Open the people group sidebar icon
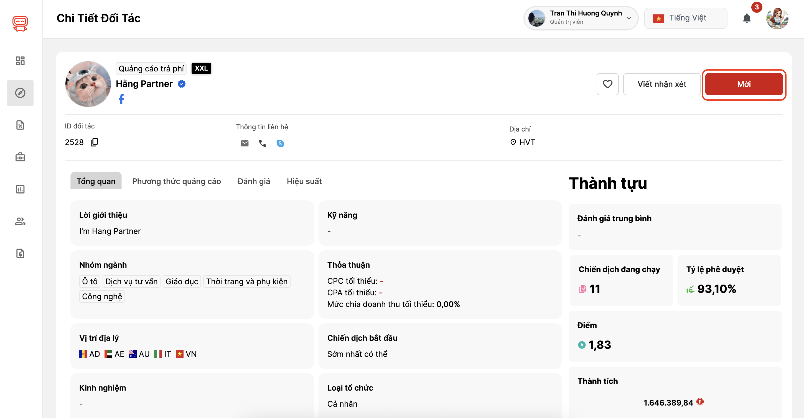804x418 pixels. coord(20,221)
